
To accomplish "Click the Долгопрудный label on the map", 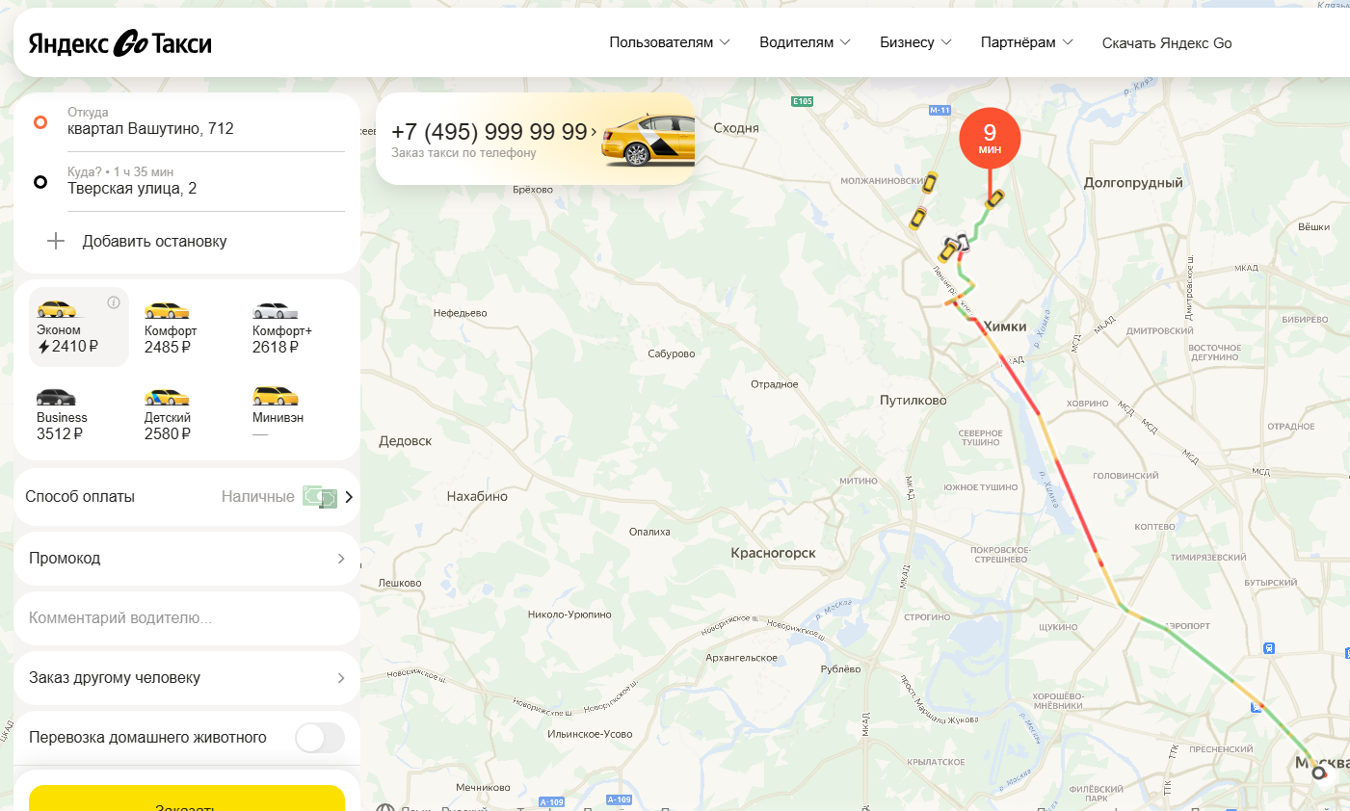I will point(1133,182).
